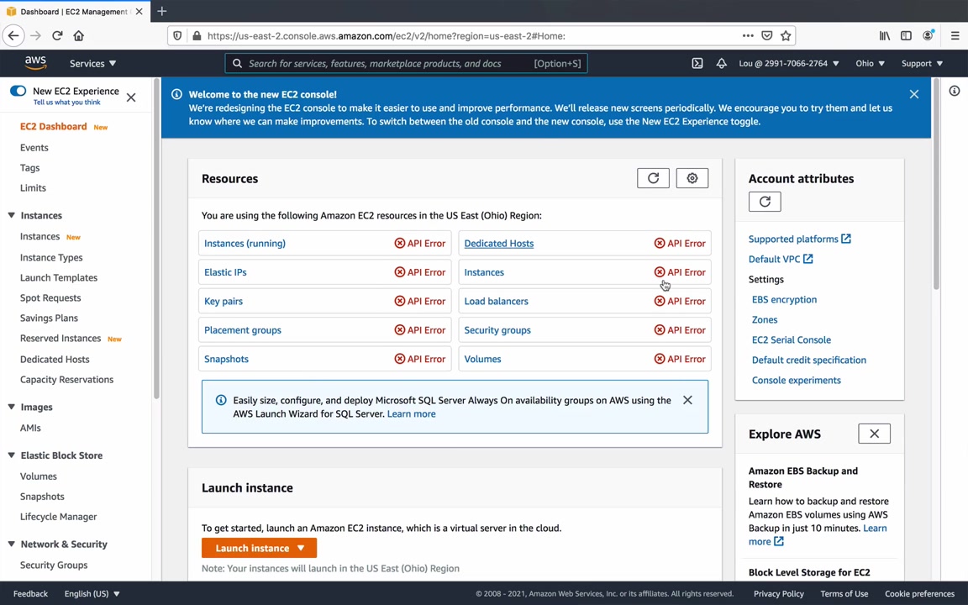Open the Ohio region dropdown
The image size is (968, 605).
coord(870,63)
